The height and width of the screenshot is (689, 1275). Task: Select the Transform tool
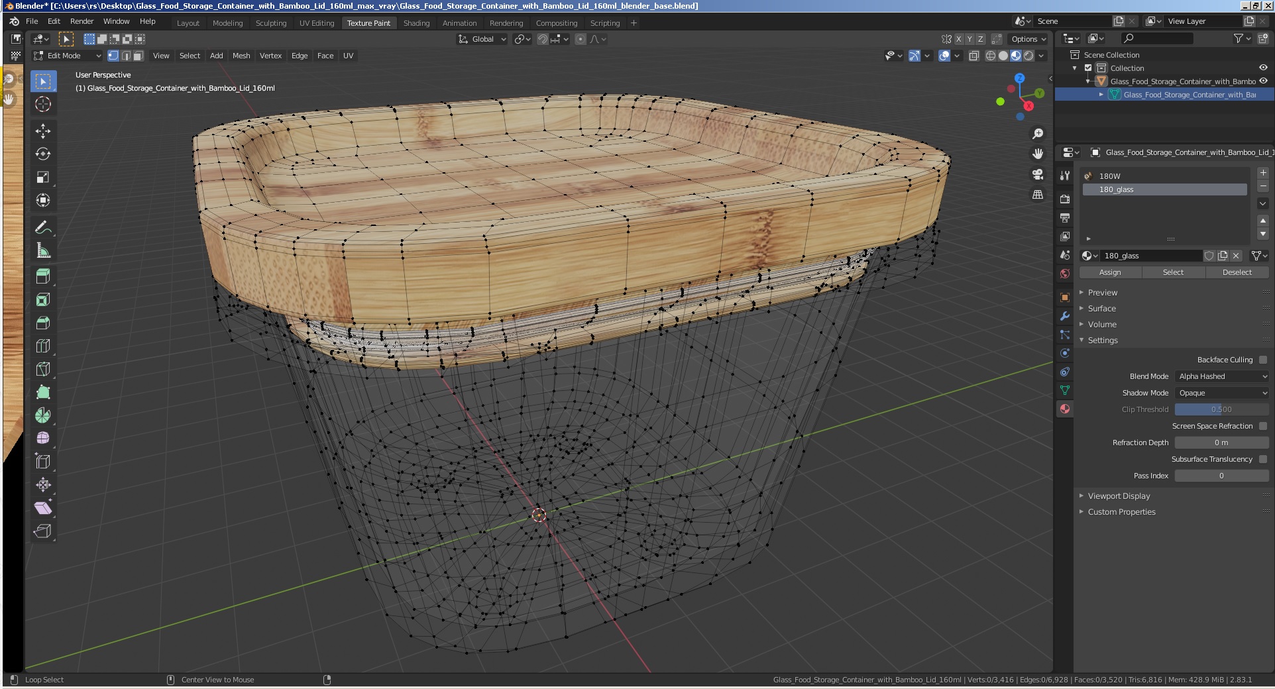(43, 200)
